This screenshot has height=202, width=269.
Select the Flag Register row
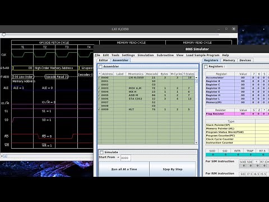coord(237,114)
